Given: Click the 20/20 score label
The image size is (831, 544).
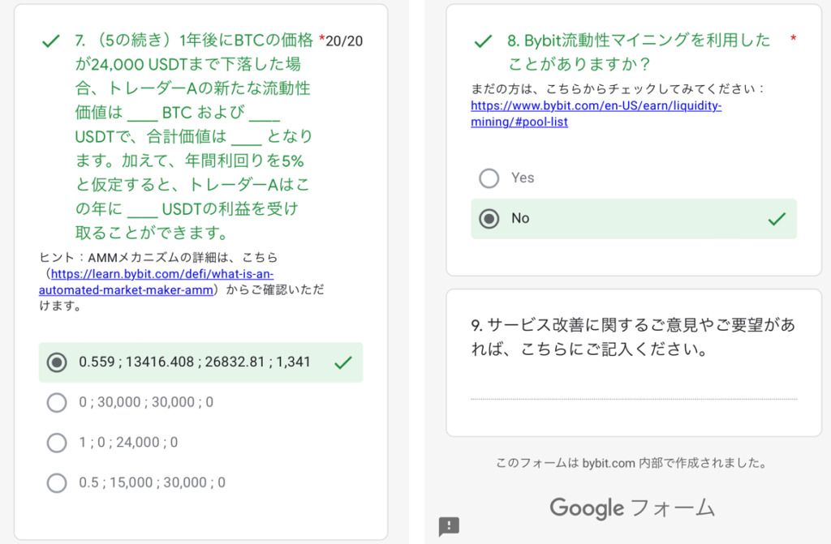Looking at the screenshot, I should pyautogui.click(x=344, y=41).
